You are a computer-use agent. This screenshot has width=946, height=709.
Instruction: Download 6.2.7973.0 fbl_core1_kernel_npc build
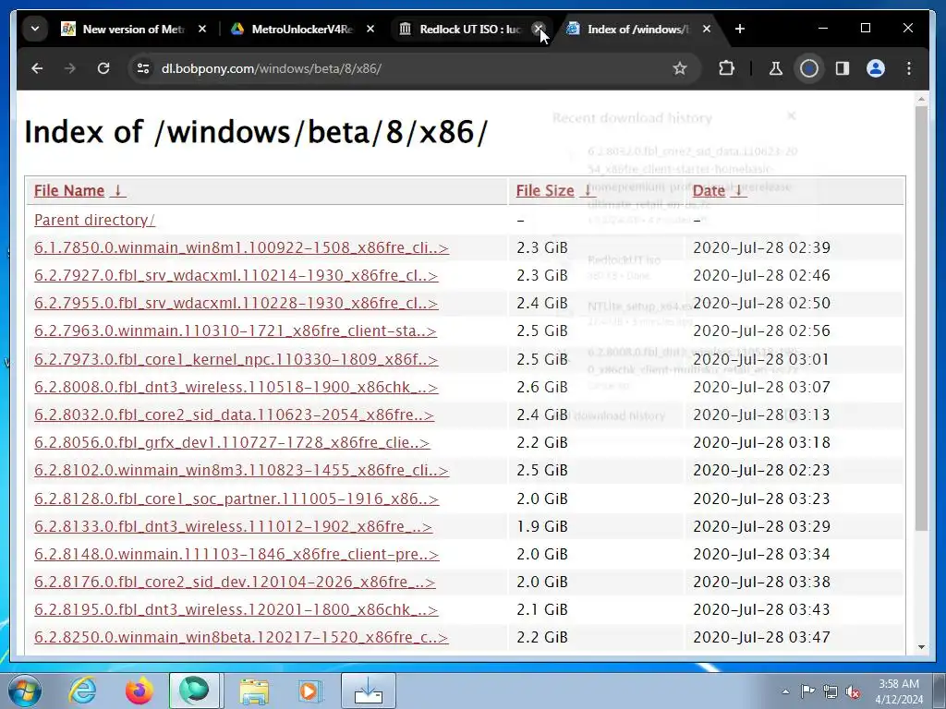(236, 359)
